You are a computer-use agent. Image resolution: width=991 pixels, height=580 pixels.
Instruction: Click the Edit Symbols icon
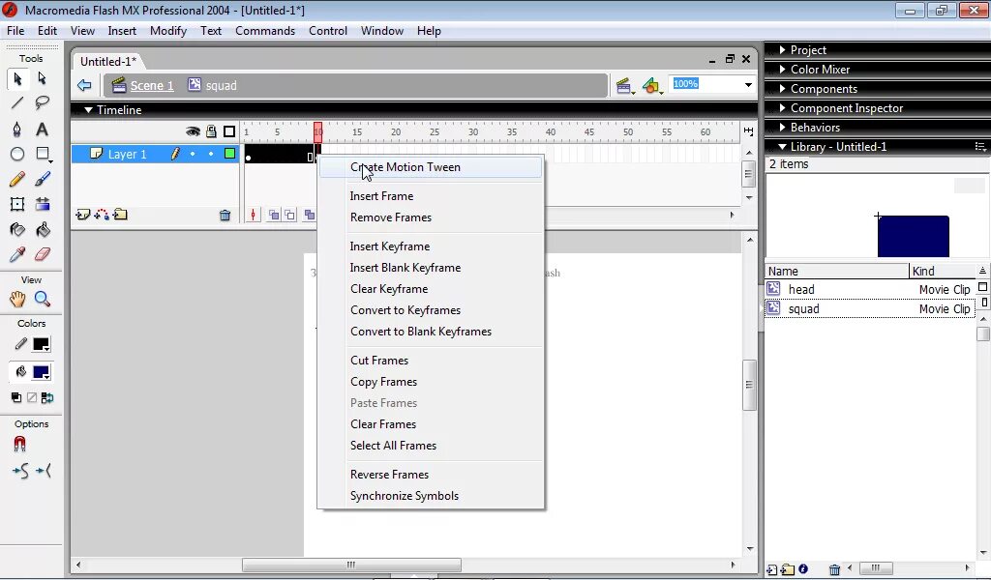(651, 86)
